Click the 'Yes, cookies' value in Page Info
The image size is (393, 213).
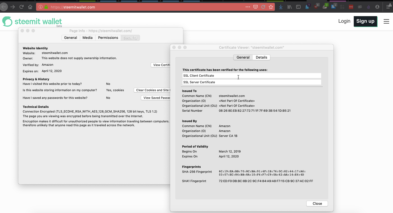[x=115, y=90]
